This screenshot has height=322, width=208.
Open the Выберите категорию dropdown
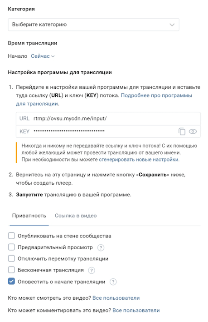click(93, 25)
